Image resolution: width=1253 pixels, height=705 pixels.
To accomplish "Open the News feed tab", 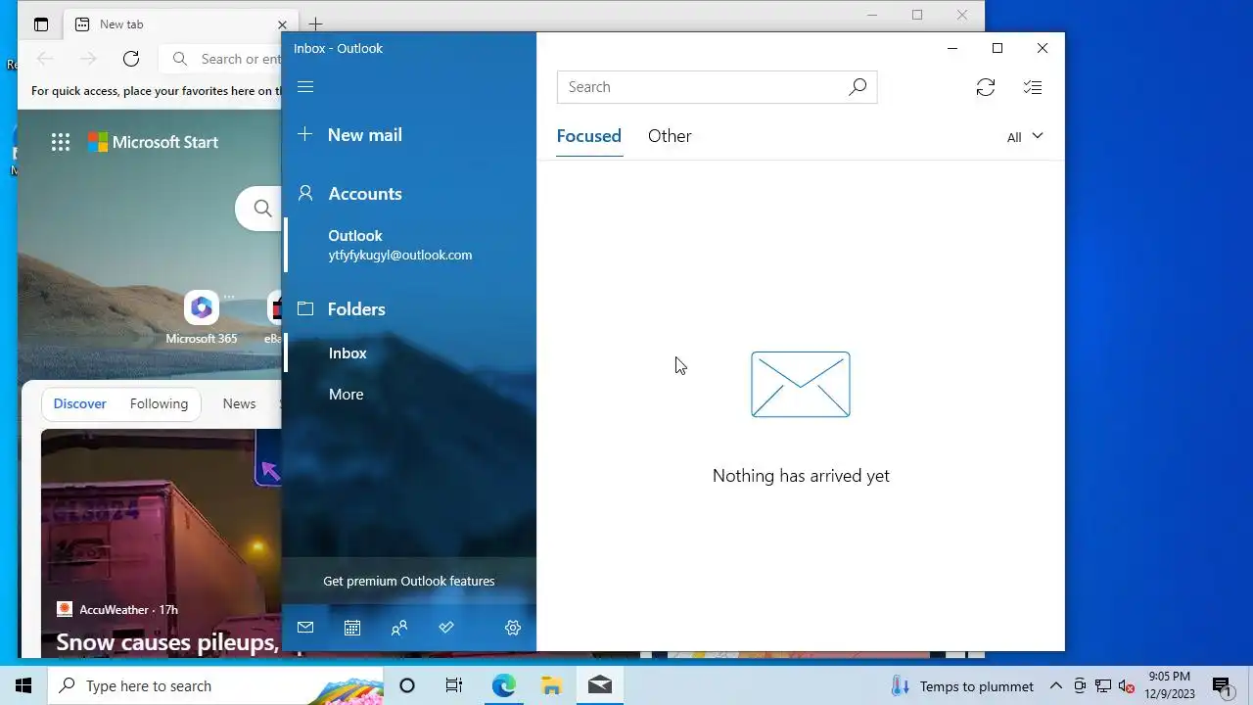I will tap(239, 403).
